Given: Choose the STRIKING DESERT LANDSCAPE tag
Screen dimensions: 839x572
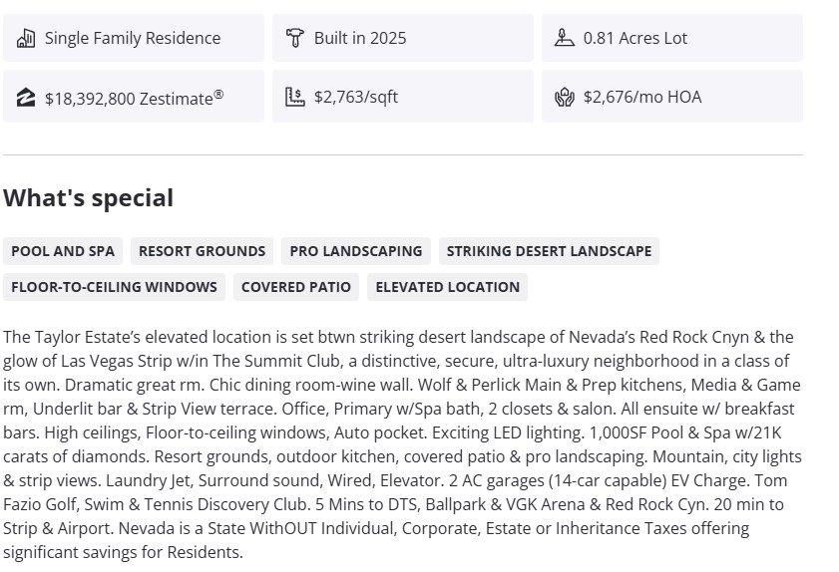Looking at the screenshot, I should click(549, 251).
